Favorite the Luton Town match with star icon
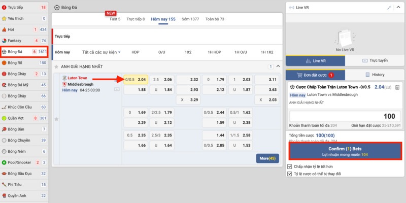 point(56,119)
